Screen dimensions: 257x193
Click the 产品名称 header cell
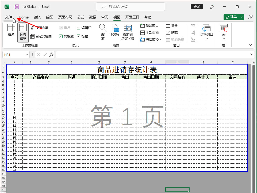point(41,77)
